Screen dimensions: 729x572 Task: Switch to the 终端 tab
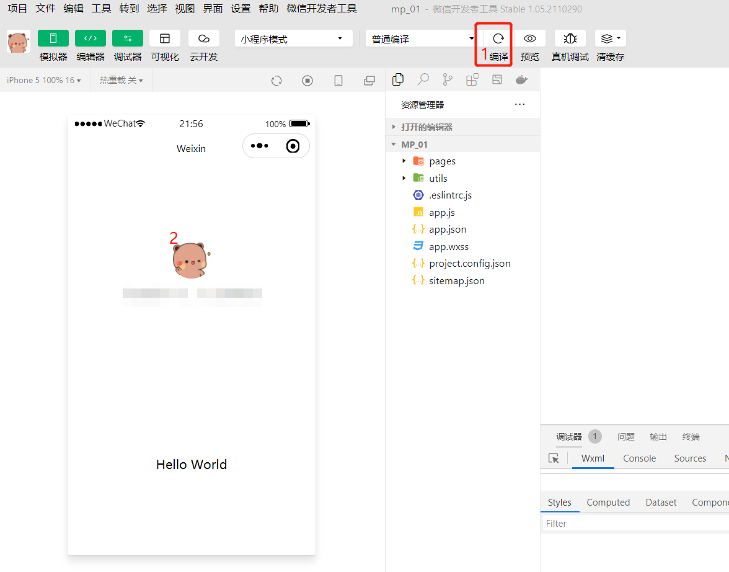[691, 437]
